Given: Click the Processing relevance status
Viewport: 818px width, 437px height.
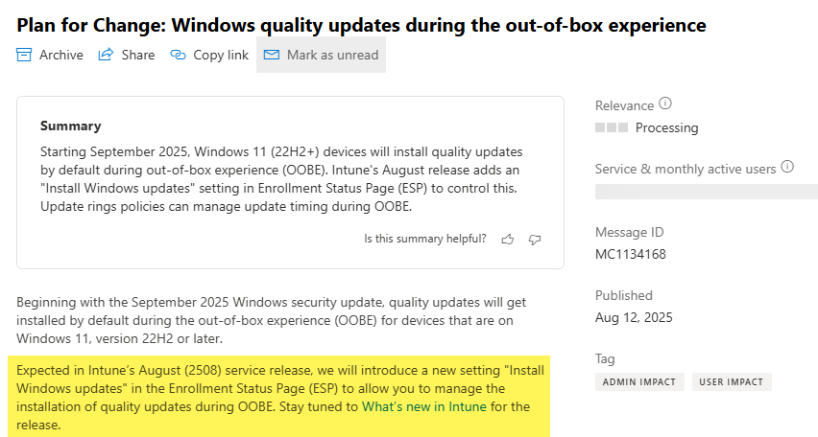Looking at the screenshot, I should coord(666,127).
